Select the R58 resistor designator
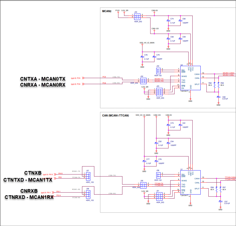 click(212, 188)
